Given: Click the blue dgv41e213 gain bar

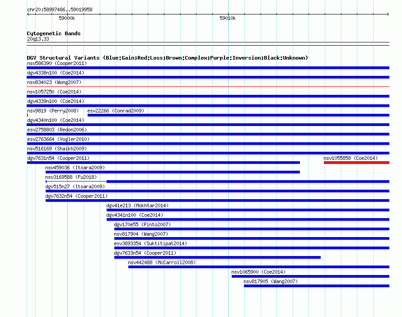Looking at the screenshot, I should click(248, 210).
